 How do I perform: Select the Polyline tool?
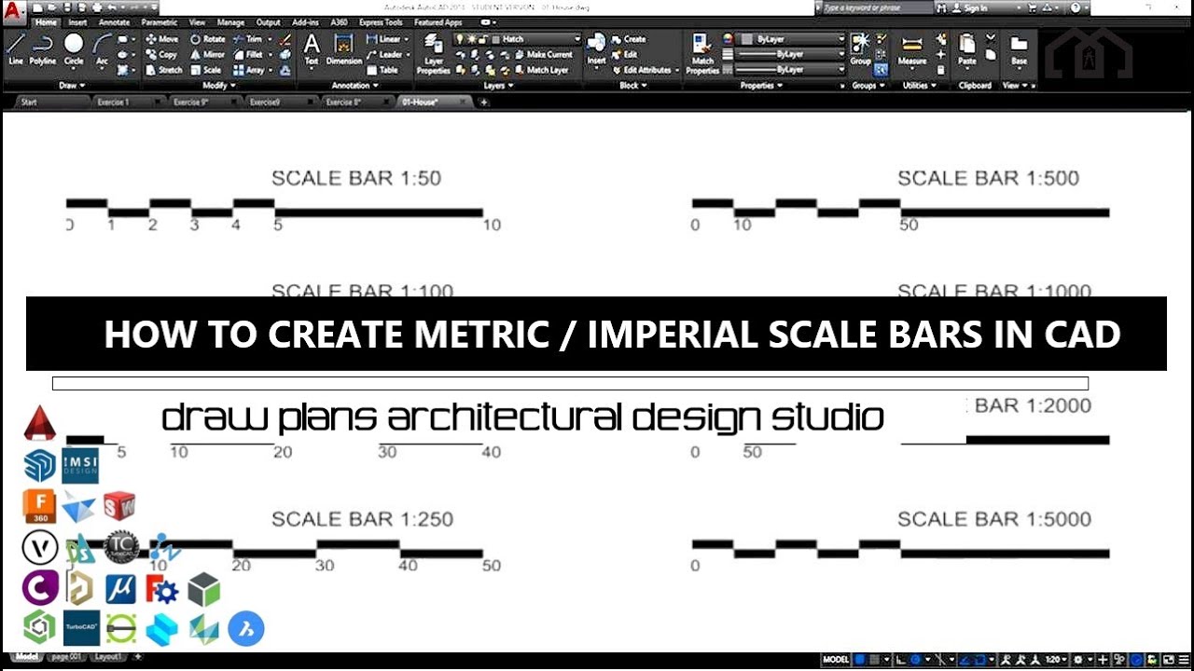click(x=42, y=50)
